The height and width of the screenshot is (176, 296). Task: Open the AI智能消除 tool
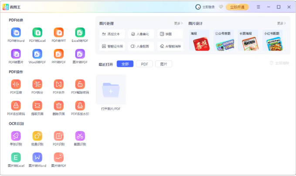170,46
